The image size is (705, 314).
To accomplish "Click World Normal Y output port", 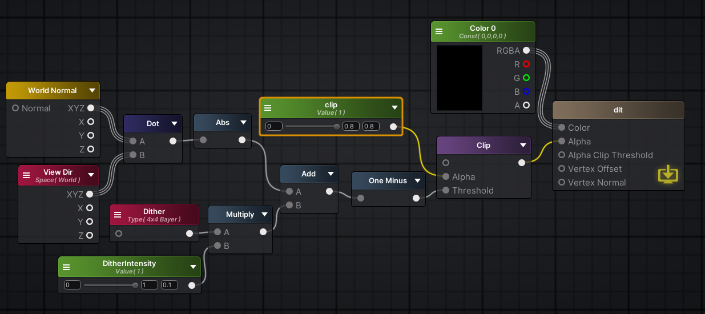I will click(x=90, y=135).
